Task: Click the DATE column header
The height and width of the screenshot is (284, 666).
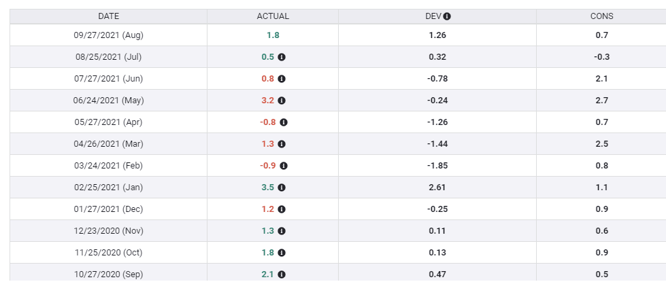Action: pyautogui.click(x=109, y=16)
